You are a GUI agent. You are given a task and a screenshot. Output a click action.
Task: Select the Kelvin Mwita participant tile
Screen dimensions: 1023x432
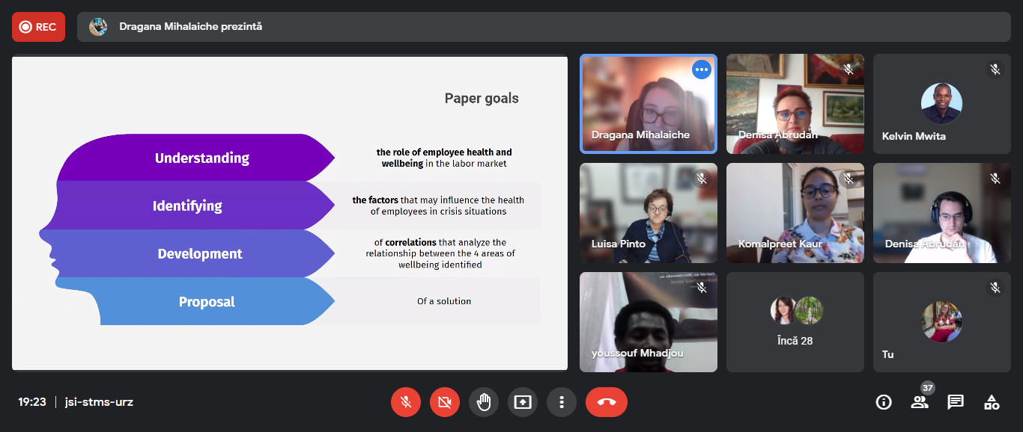[x=942, y=104]
